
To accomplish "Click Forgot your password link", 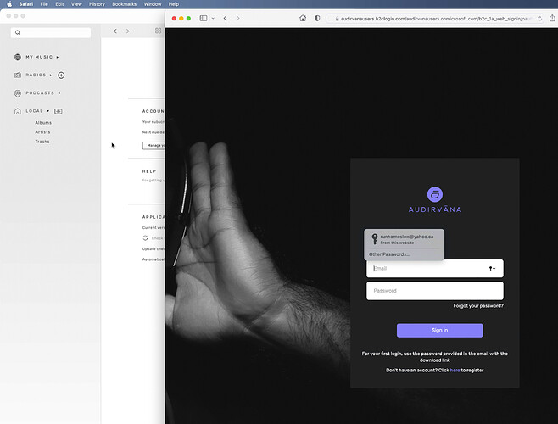I will (x=478, y=306).
